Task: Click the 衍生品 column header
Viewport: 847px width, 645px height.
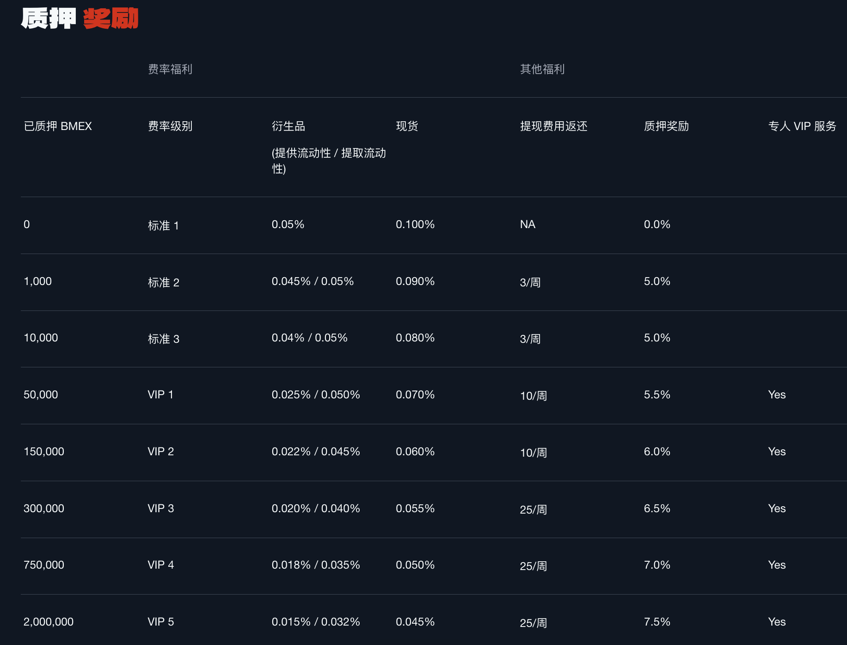Action: tap(288, 126)
